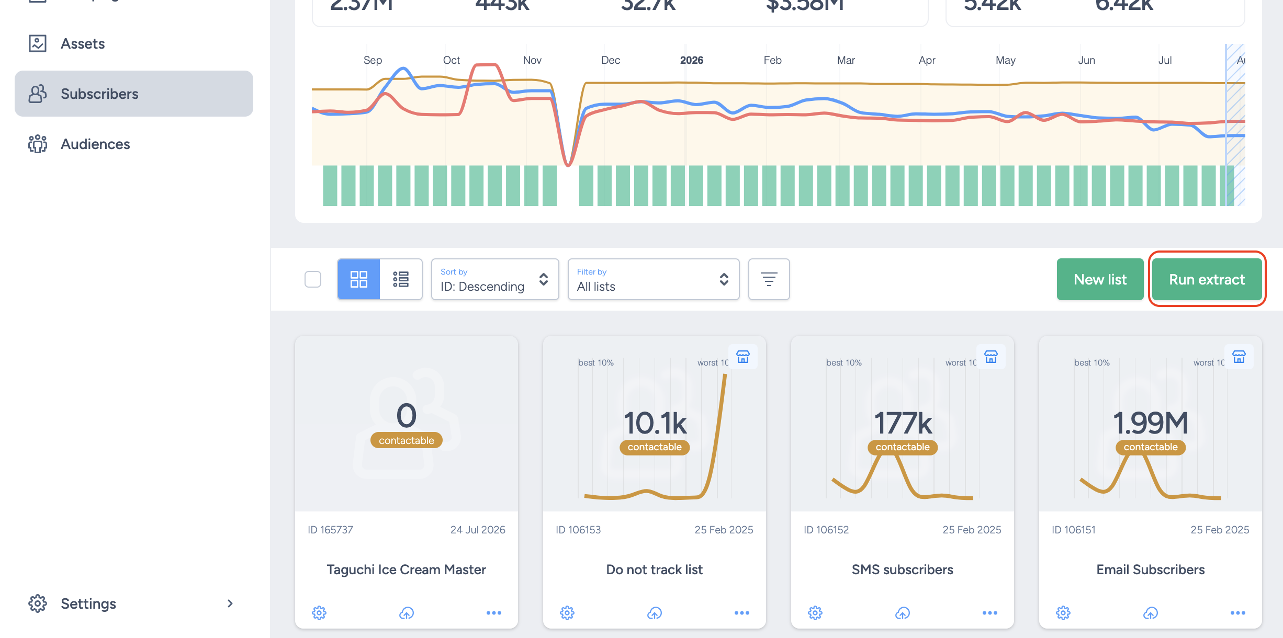
Task: Click the New list button
Action: click(1100, 279)
